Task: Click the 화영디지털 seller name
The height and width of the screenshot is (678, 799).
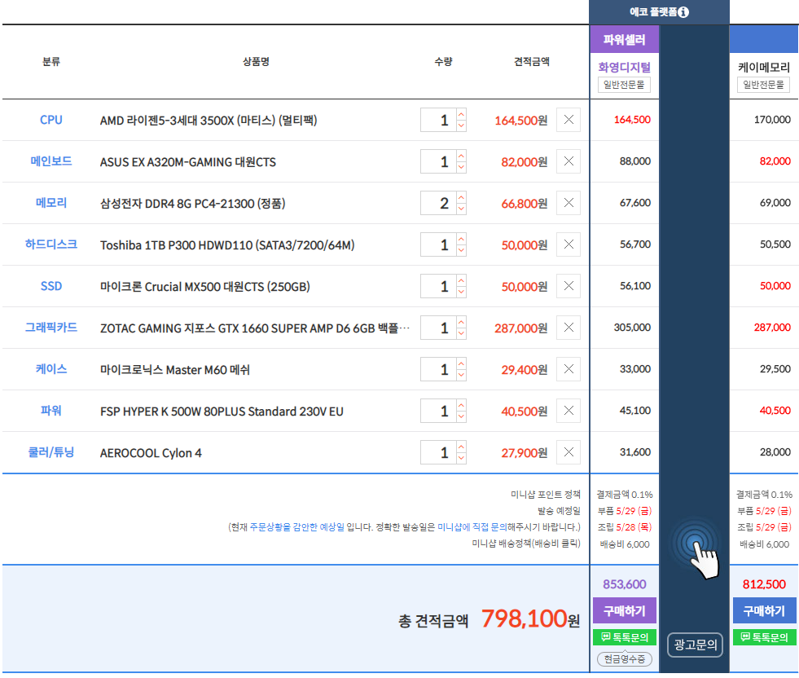Action: [625, 67]
